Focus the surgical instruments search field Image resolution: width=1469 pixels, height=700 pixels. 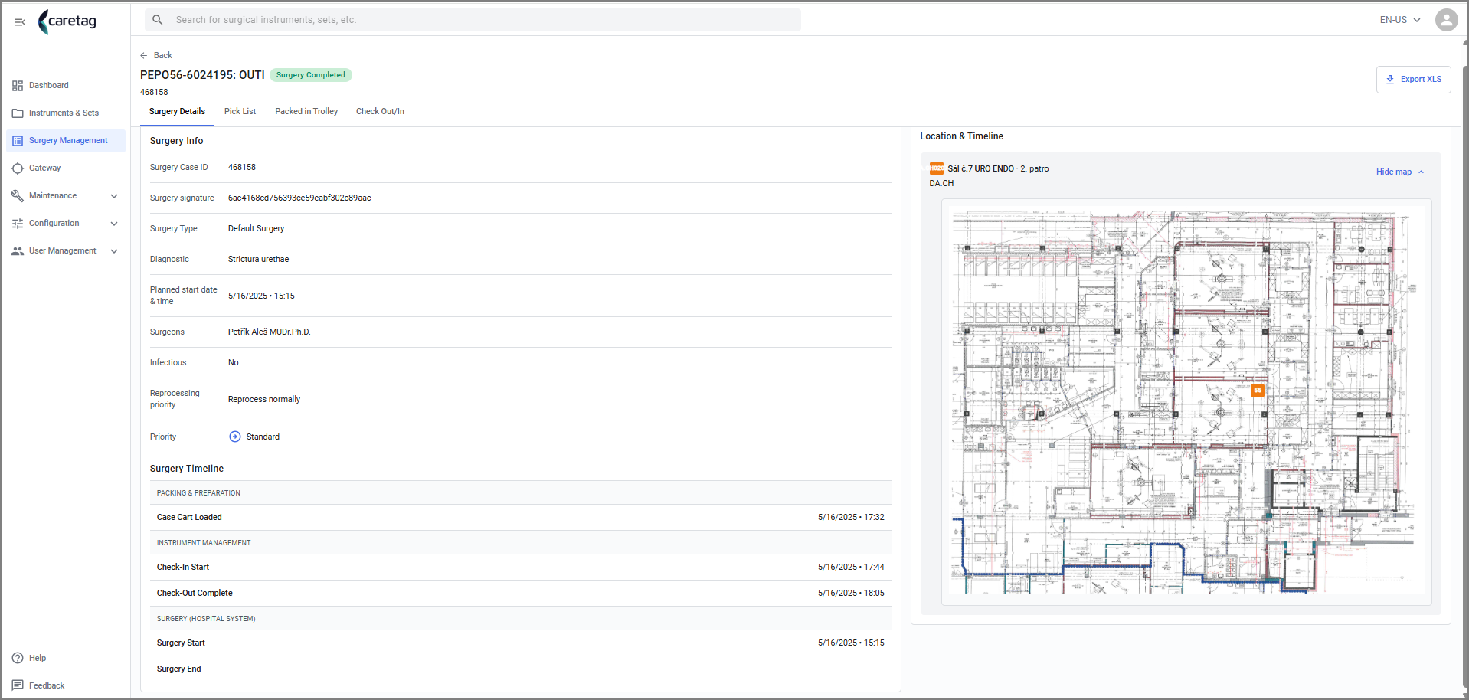click(x=473, y=20)
